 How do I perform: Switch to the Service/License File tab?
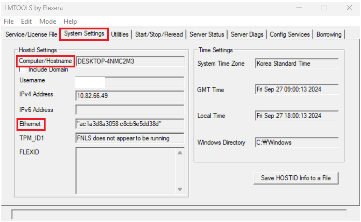[x=31, y=34]
